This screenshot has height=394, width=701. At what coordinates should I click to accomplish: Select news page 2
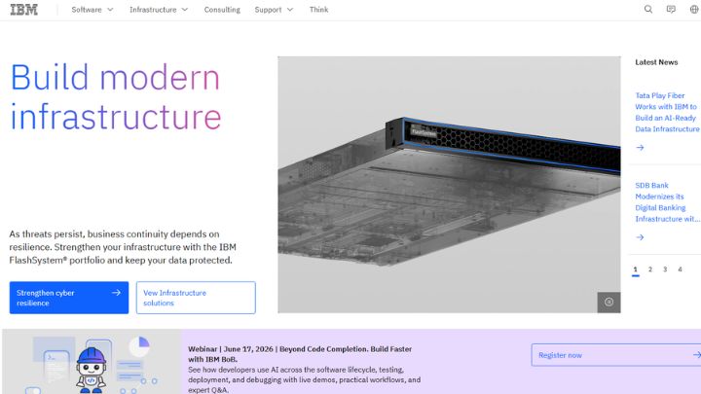[650, 269]
